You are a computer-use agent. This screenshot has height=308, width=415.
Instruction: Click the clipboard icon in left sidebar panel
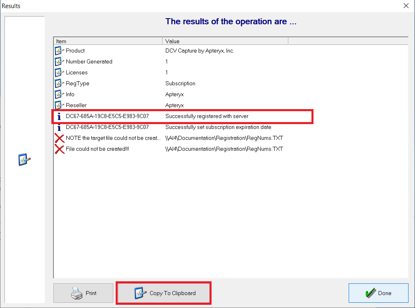point(24,159)
